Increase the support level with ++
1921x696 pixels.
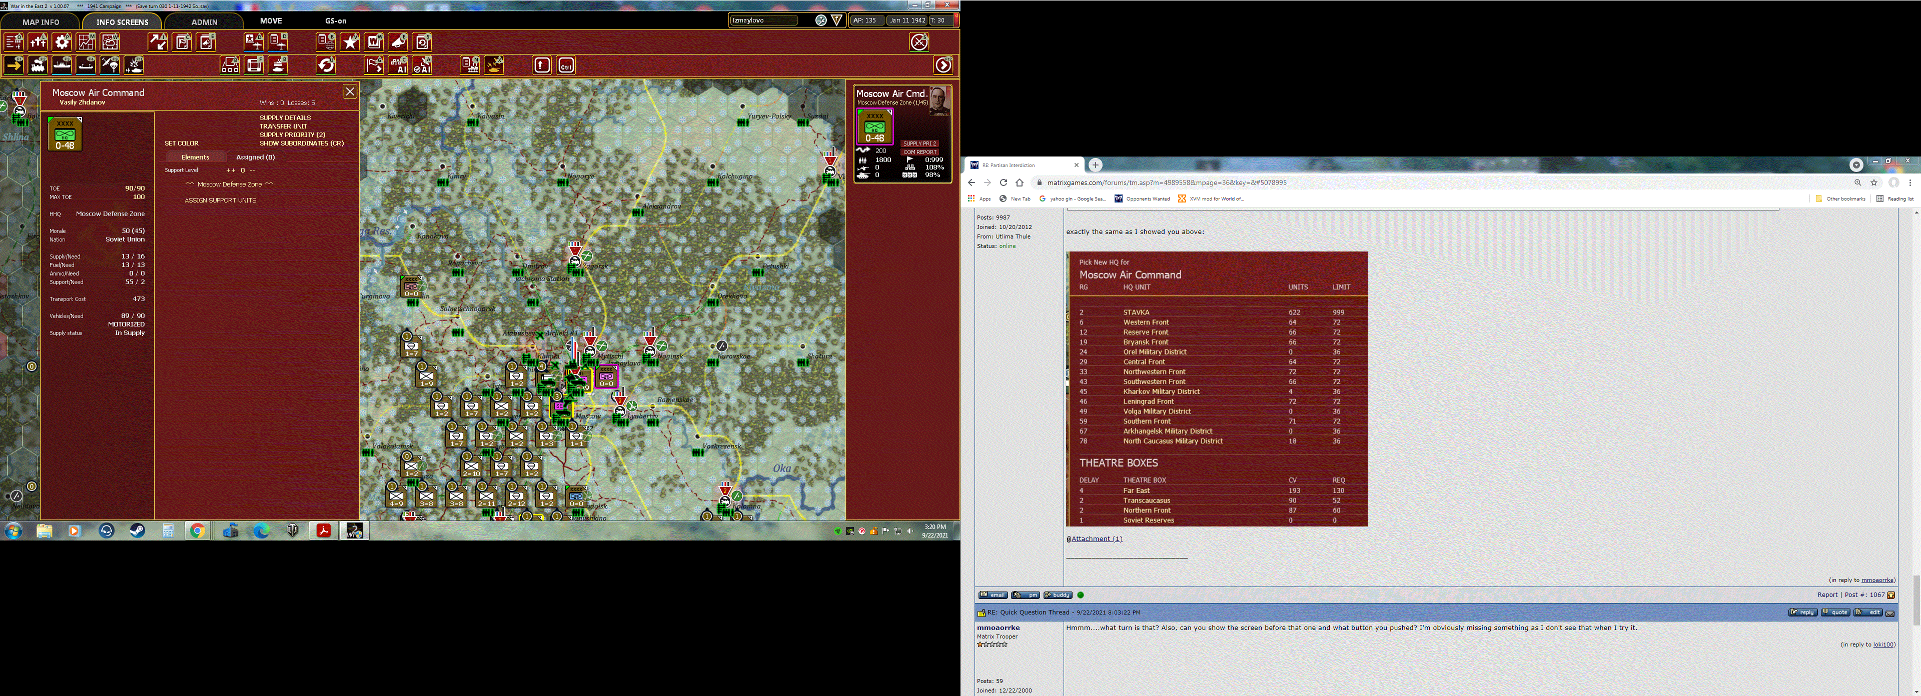(231, 170)
